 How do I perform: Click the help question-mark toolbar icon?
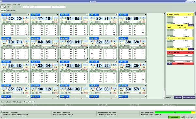(11, 7)
